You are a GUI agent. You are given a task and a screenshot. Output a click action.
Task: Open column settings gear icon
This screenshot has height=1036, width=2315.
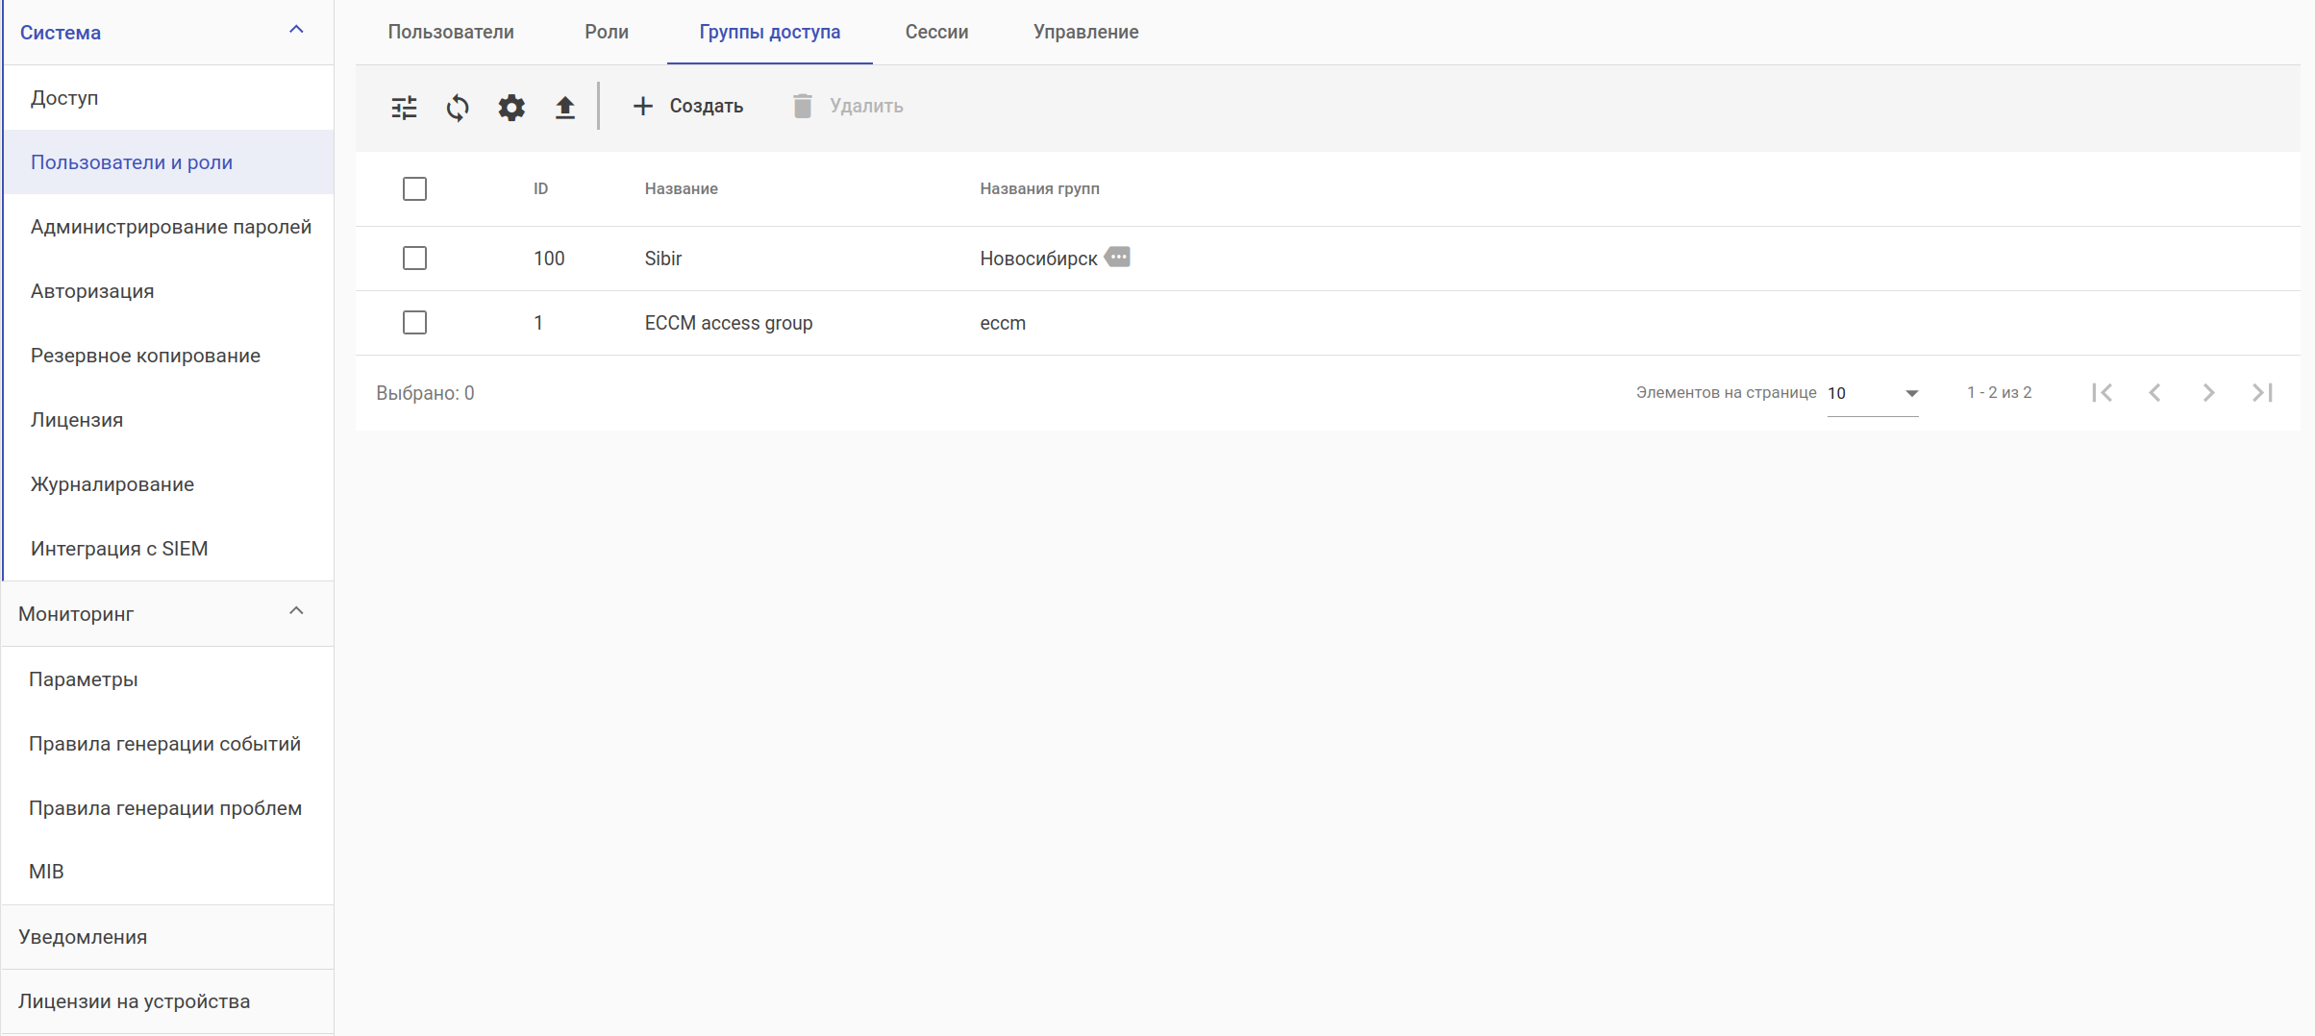(x=511, y=107)
